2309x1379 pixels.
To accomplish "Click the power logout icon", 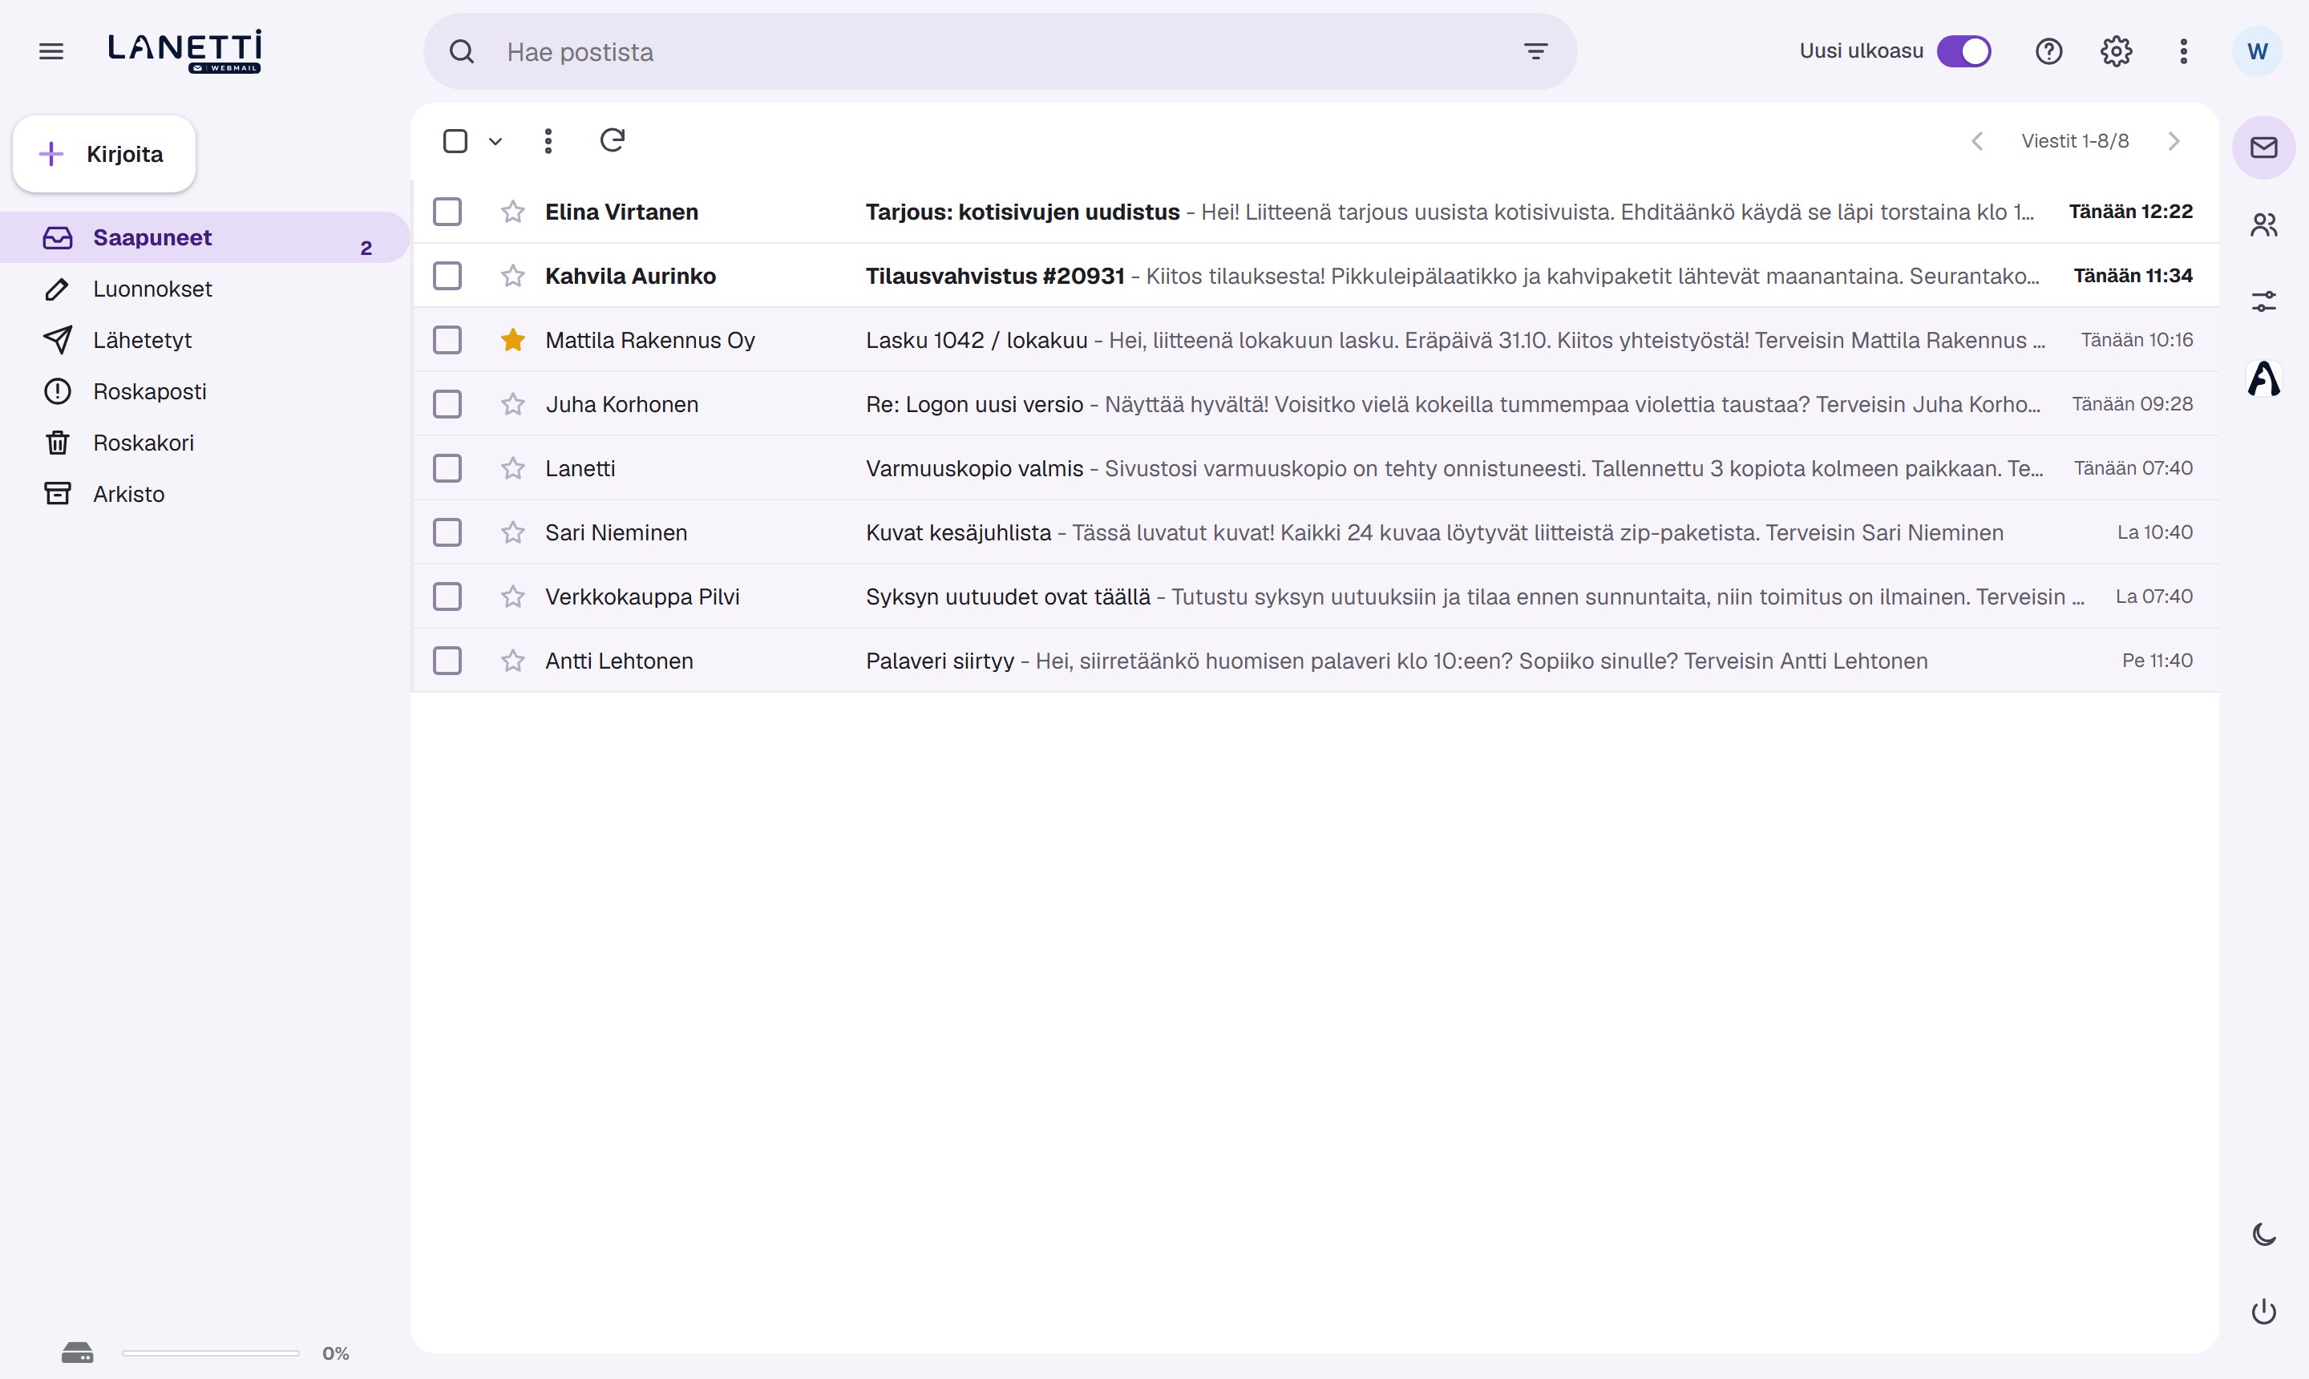I will click(2263, 1311).
